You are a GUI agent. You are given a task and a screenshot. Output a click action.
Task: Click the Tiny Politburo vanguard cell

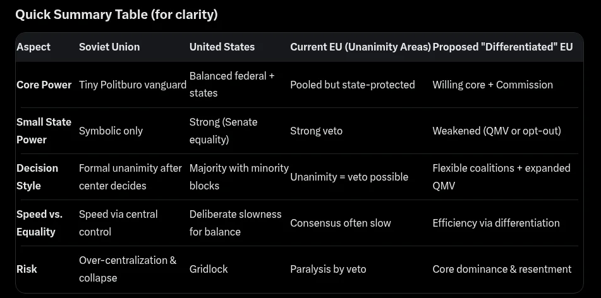tap(133, 85)
